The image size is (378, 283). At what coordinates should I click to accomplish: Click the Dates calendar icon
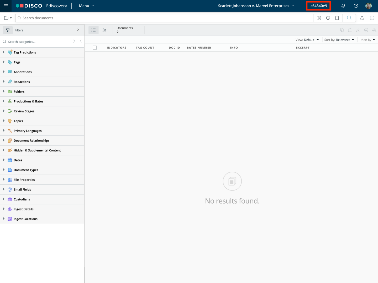pos(10,160)
